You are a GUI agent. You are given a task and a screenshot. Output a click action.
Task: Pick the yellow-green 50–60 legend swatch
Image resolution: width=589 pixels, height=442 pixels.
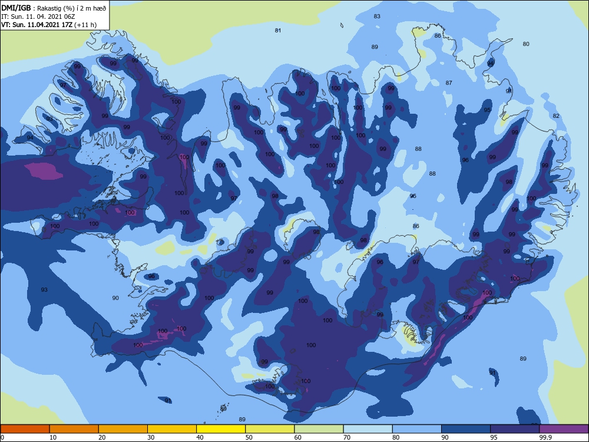pyautogui.click(x=270, y=429)
